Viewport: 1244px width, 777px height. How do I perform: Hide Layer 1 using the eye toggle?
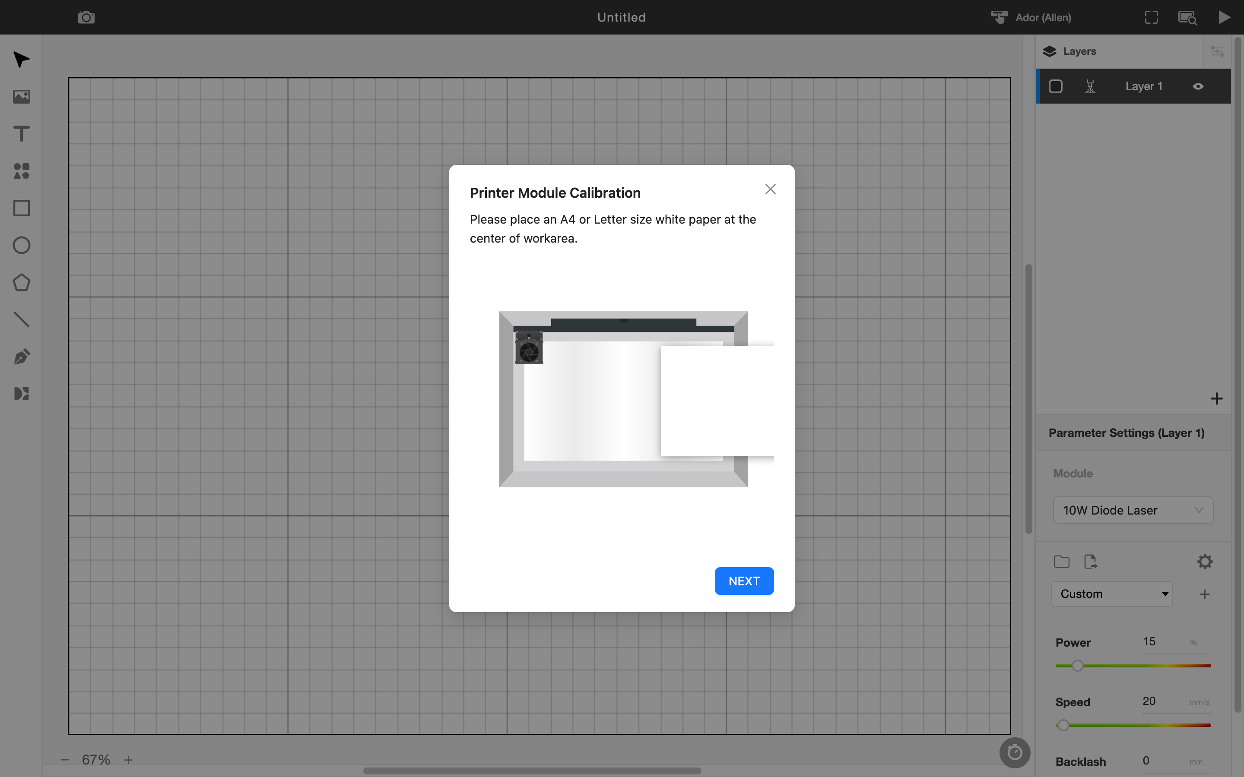tap(1198, 86)
